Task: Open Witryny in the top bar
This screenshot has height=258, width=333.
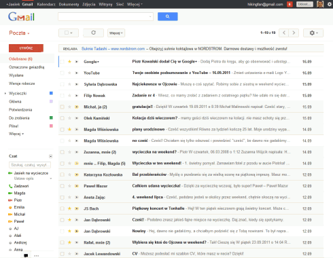Action: click(105, 4)
